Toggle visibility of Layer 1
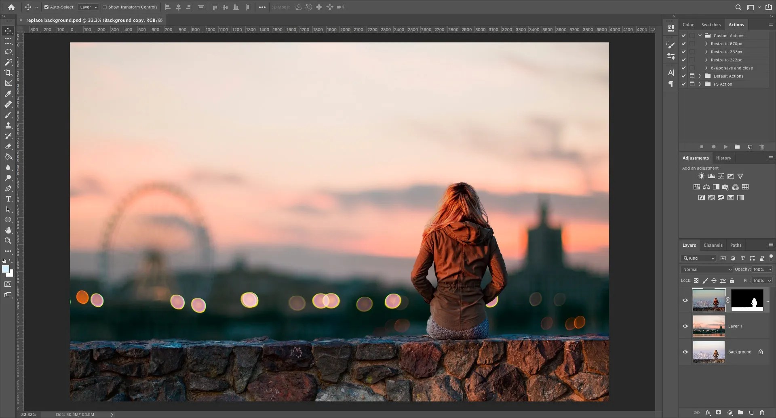This screenshot has height=418, width=776. (x=685, y=326)
